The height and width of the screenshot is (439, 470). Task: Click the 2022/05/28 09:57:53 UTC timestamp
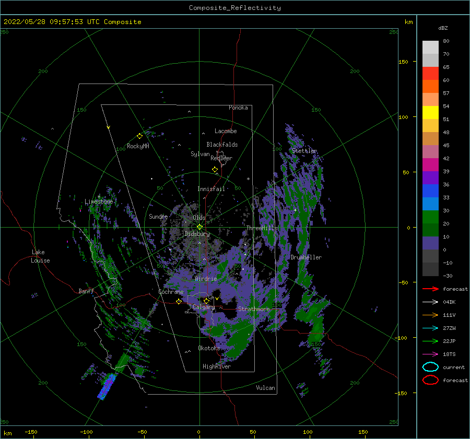52,21
